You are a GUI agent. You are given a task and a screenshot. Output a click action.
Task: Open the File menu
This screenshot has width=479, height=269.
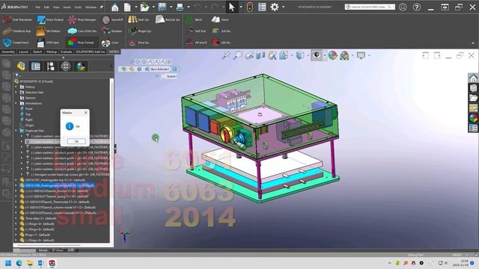click(x=38, y=7)
